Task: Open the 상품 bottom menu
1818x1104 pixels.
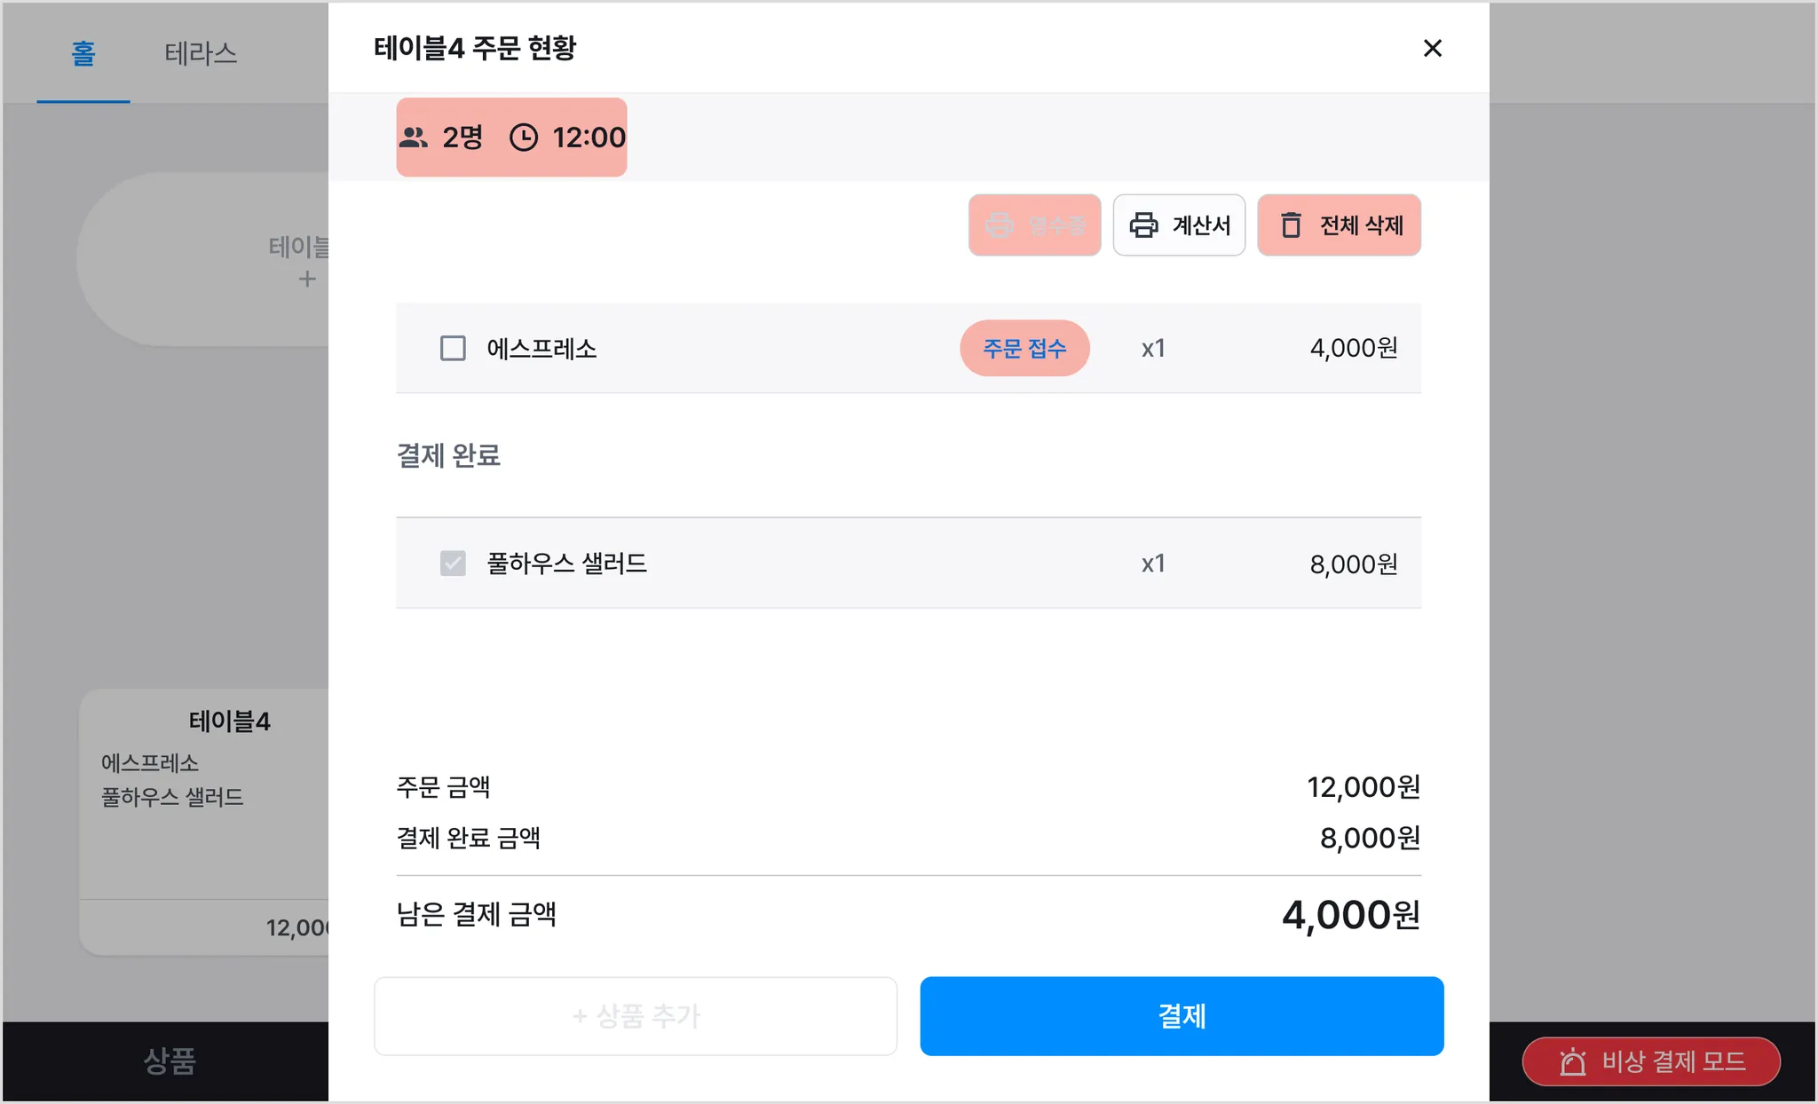Action: click(169, 1061)
